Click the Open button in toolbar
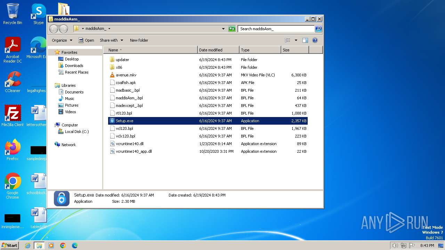The width and height of the screenshot is (445, 250). click(x=86, y=40)
